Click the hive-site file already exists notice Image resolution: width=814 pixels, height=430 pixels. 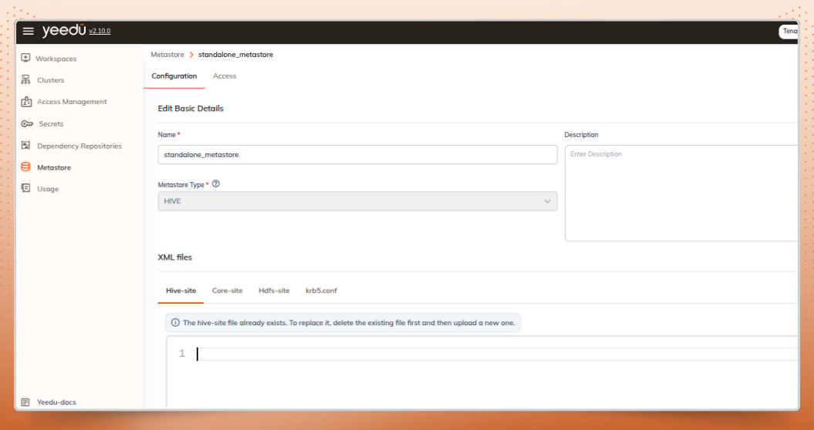click(343, 323)
